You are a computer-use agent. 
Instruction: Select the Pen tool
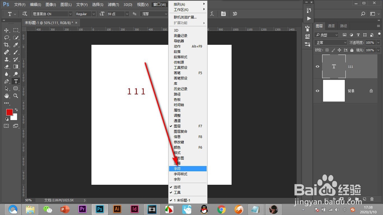click(7, 81)
